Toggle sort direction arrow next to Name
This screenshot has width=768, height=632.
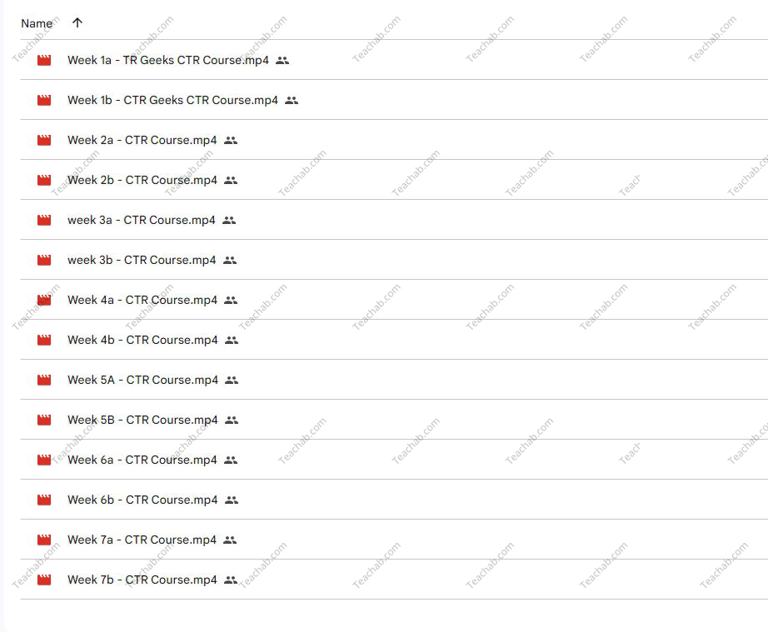77,23
